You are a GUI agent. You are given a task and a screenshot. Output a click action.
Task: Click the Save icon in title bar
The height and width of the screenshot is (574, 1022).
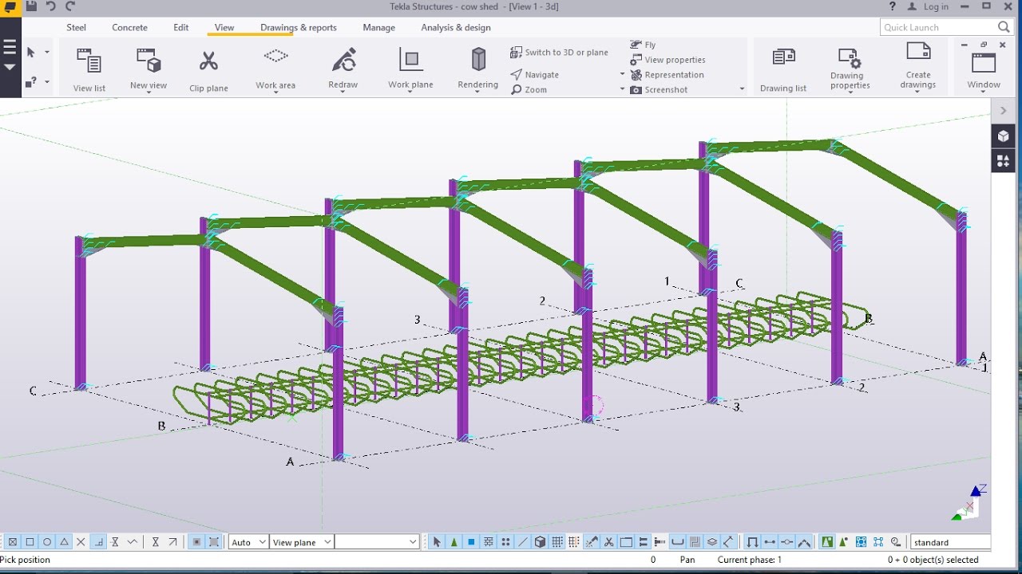point(31,6)
